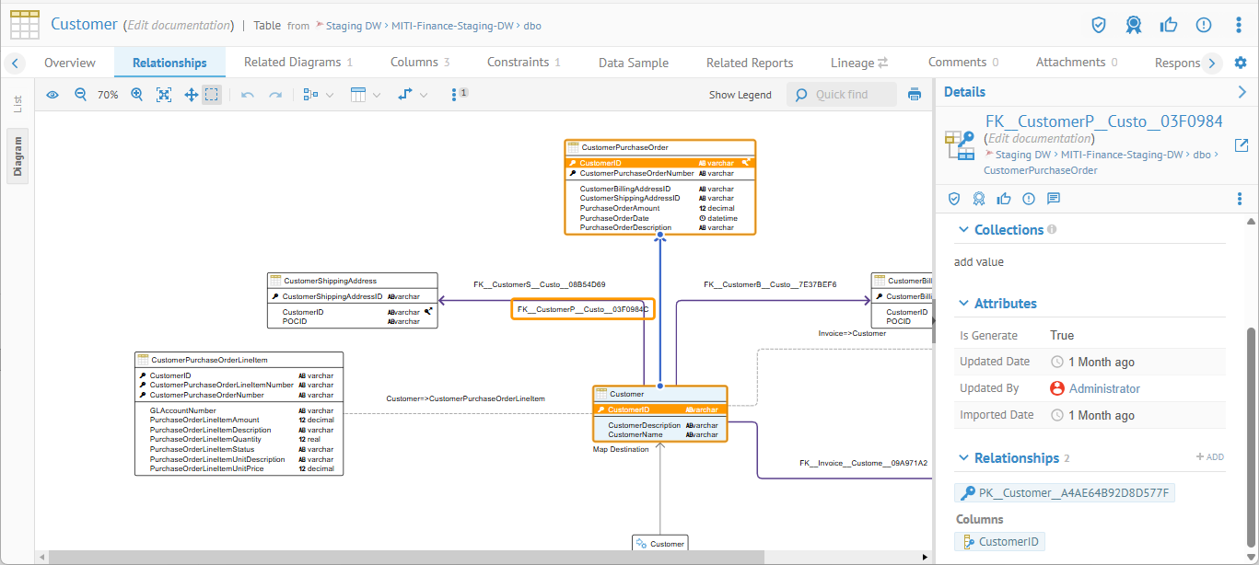The image size is (1259, 565).
Task: Collapse the Collections section
Action: pyautogui.click(x=964, y=230)
